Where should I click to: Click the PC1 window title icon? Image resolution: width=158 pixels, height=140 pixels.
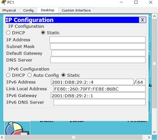pyautogui.click(x=4, y=2)
